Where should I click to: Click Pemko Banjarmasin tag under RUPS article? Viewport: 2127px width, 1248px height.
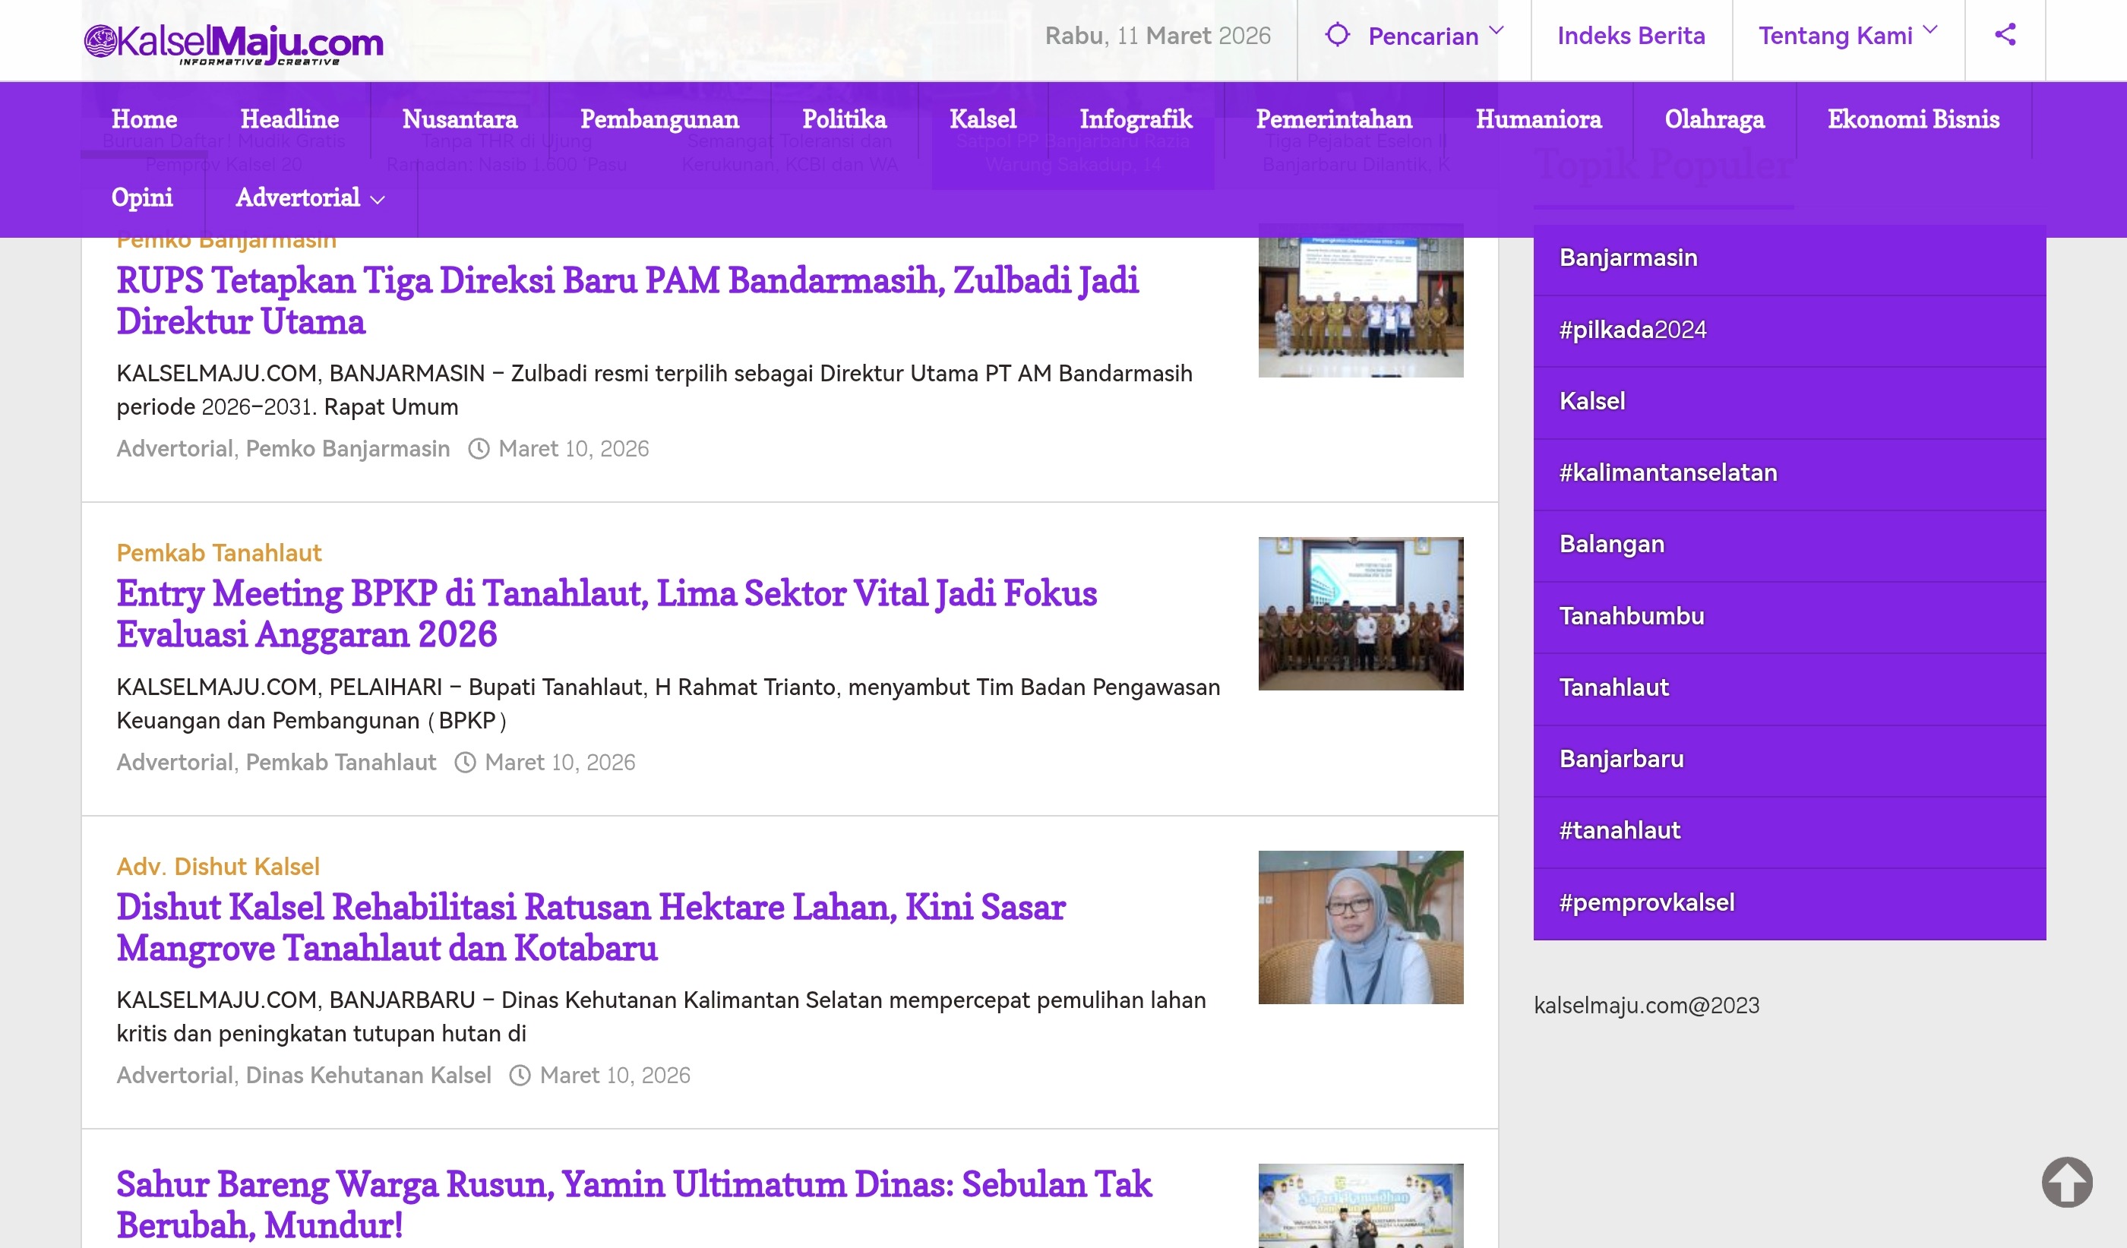348,449
